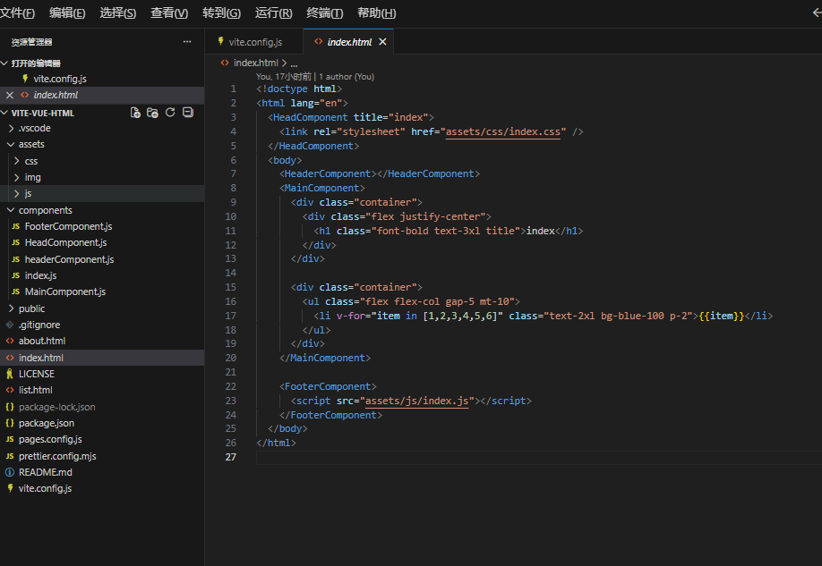Screen dimensions: 822x566
Task: Open the 运行(R) menu
Action: (274, 13)
